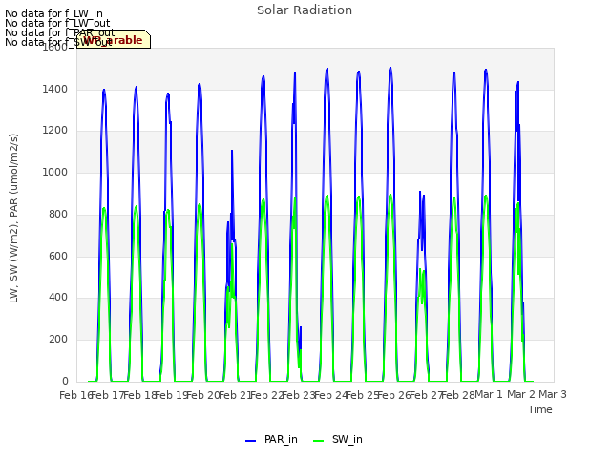Click the green SW_in legend color marker
The height and width of the screenshot is (458, 611).
point(318,441)
